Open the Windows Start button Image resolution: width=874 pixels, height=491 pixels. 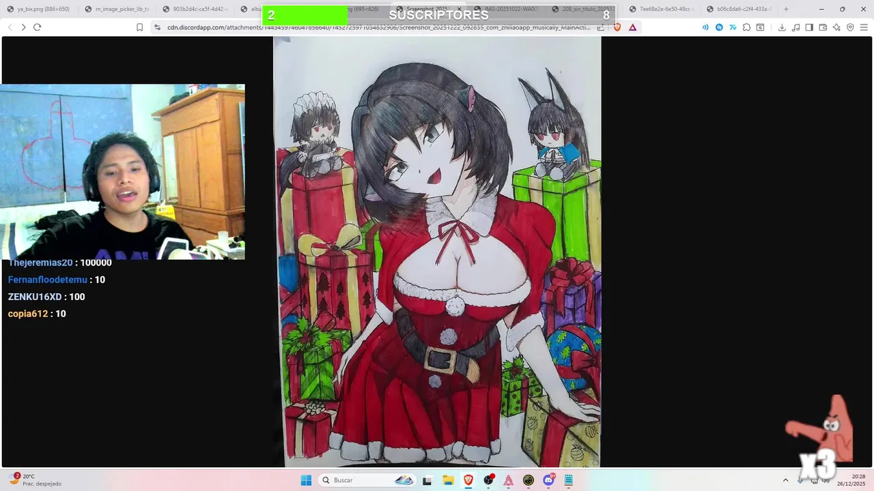(x=306, y=480)
